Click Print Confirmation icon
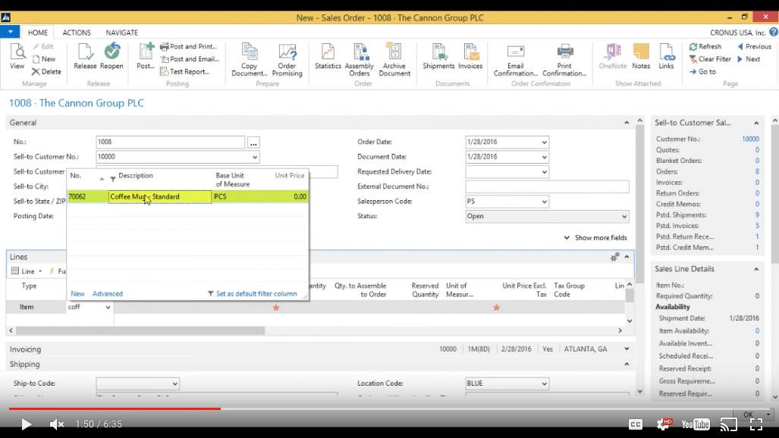The width and height of the screenshot is (779, 438). pos(564,60)
